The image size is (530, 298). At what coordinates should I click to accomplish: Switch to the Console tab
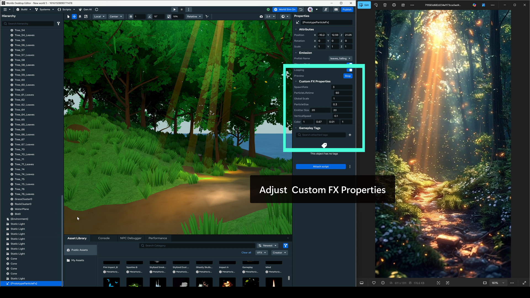coord(104,238)
